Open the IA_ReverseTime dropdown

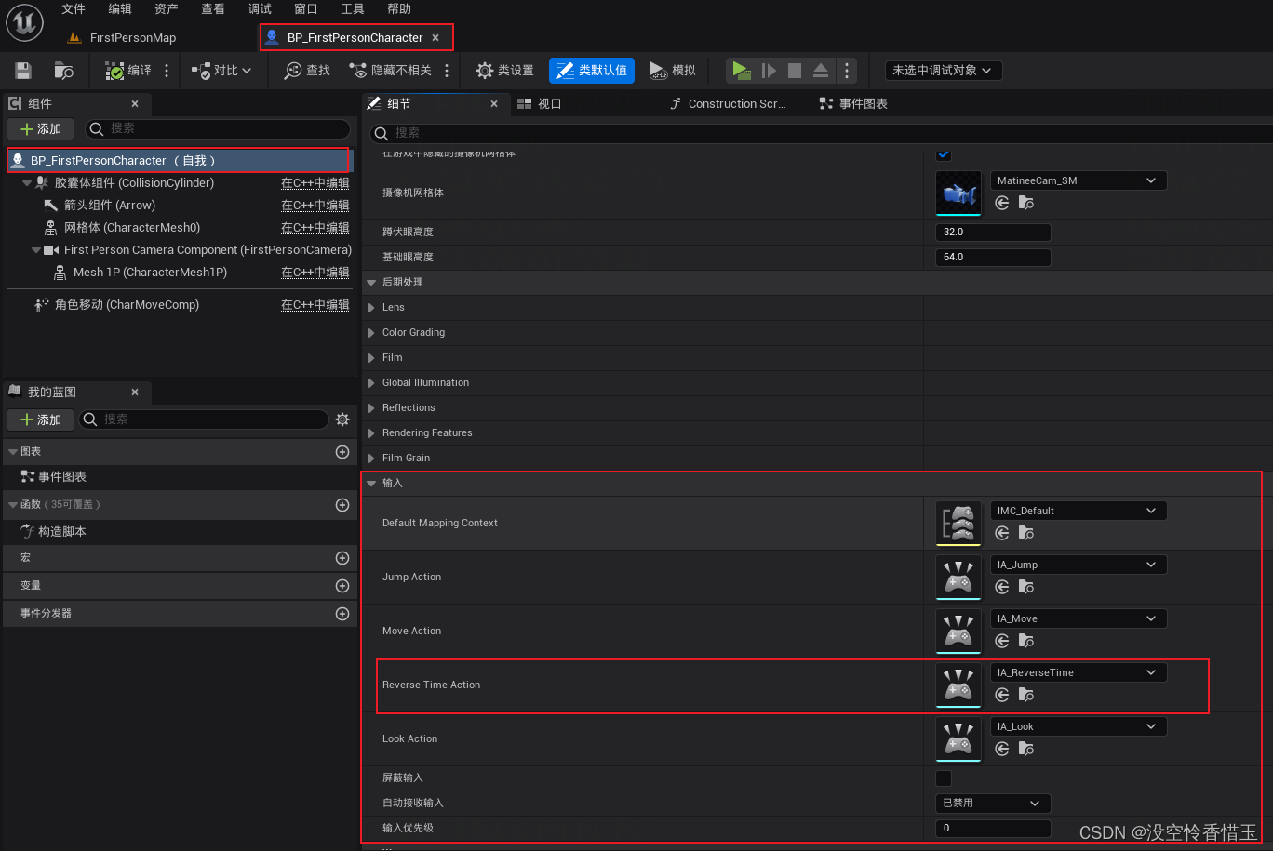click(1078, 671)
